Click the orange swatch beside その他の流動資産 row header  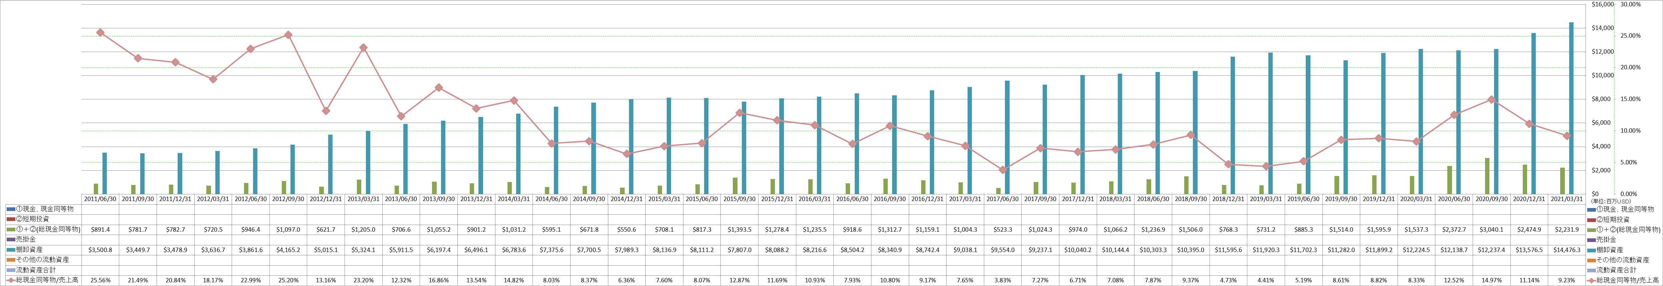point(10,260)
